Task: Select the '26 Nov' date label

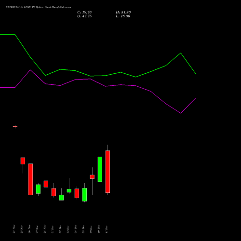Action: [29, 229]
